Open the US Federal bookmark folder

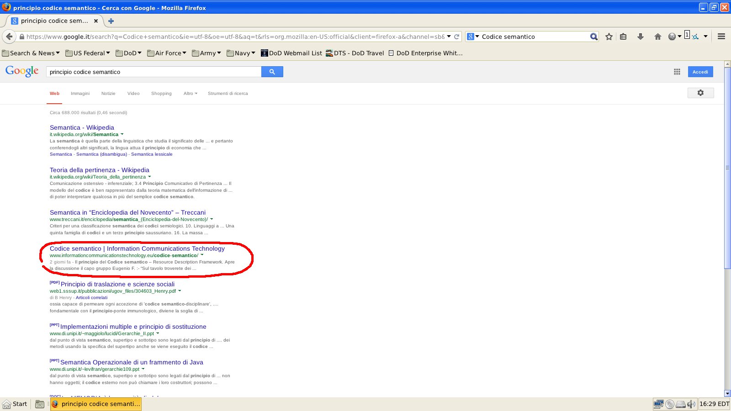[88, 53]
